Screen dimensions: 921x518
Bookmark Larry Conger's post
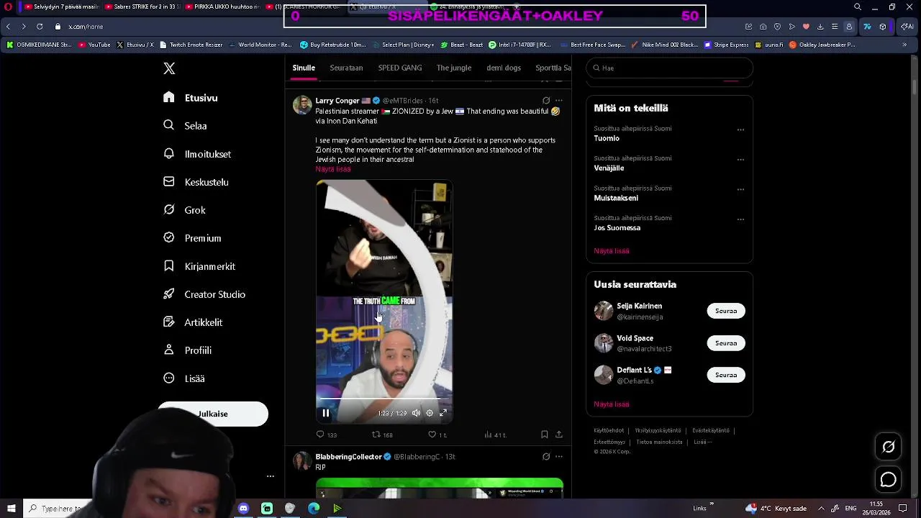[545, 435]
